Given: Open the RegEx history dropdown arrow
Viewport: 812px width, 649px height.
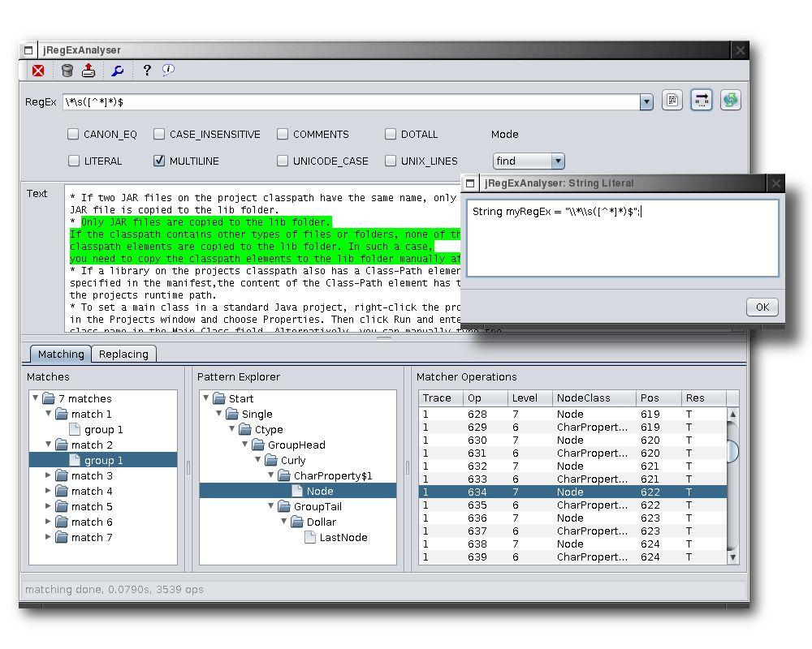Looking at the screenshot, I should pyautogui.click(x=646, y=102).
